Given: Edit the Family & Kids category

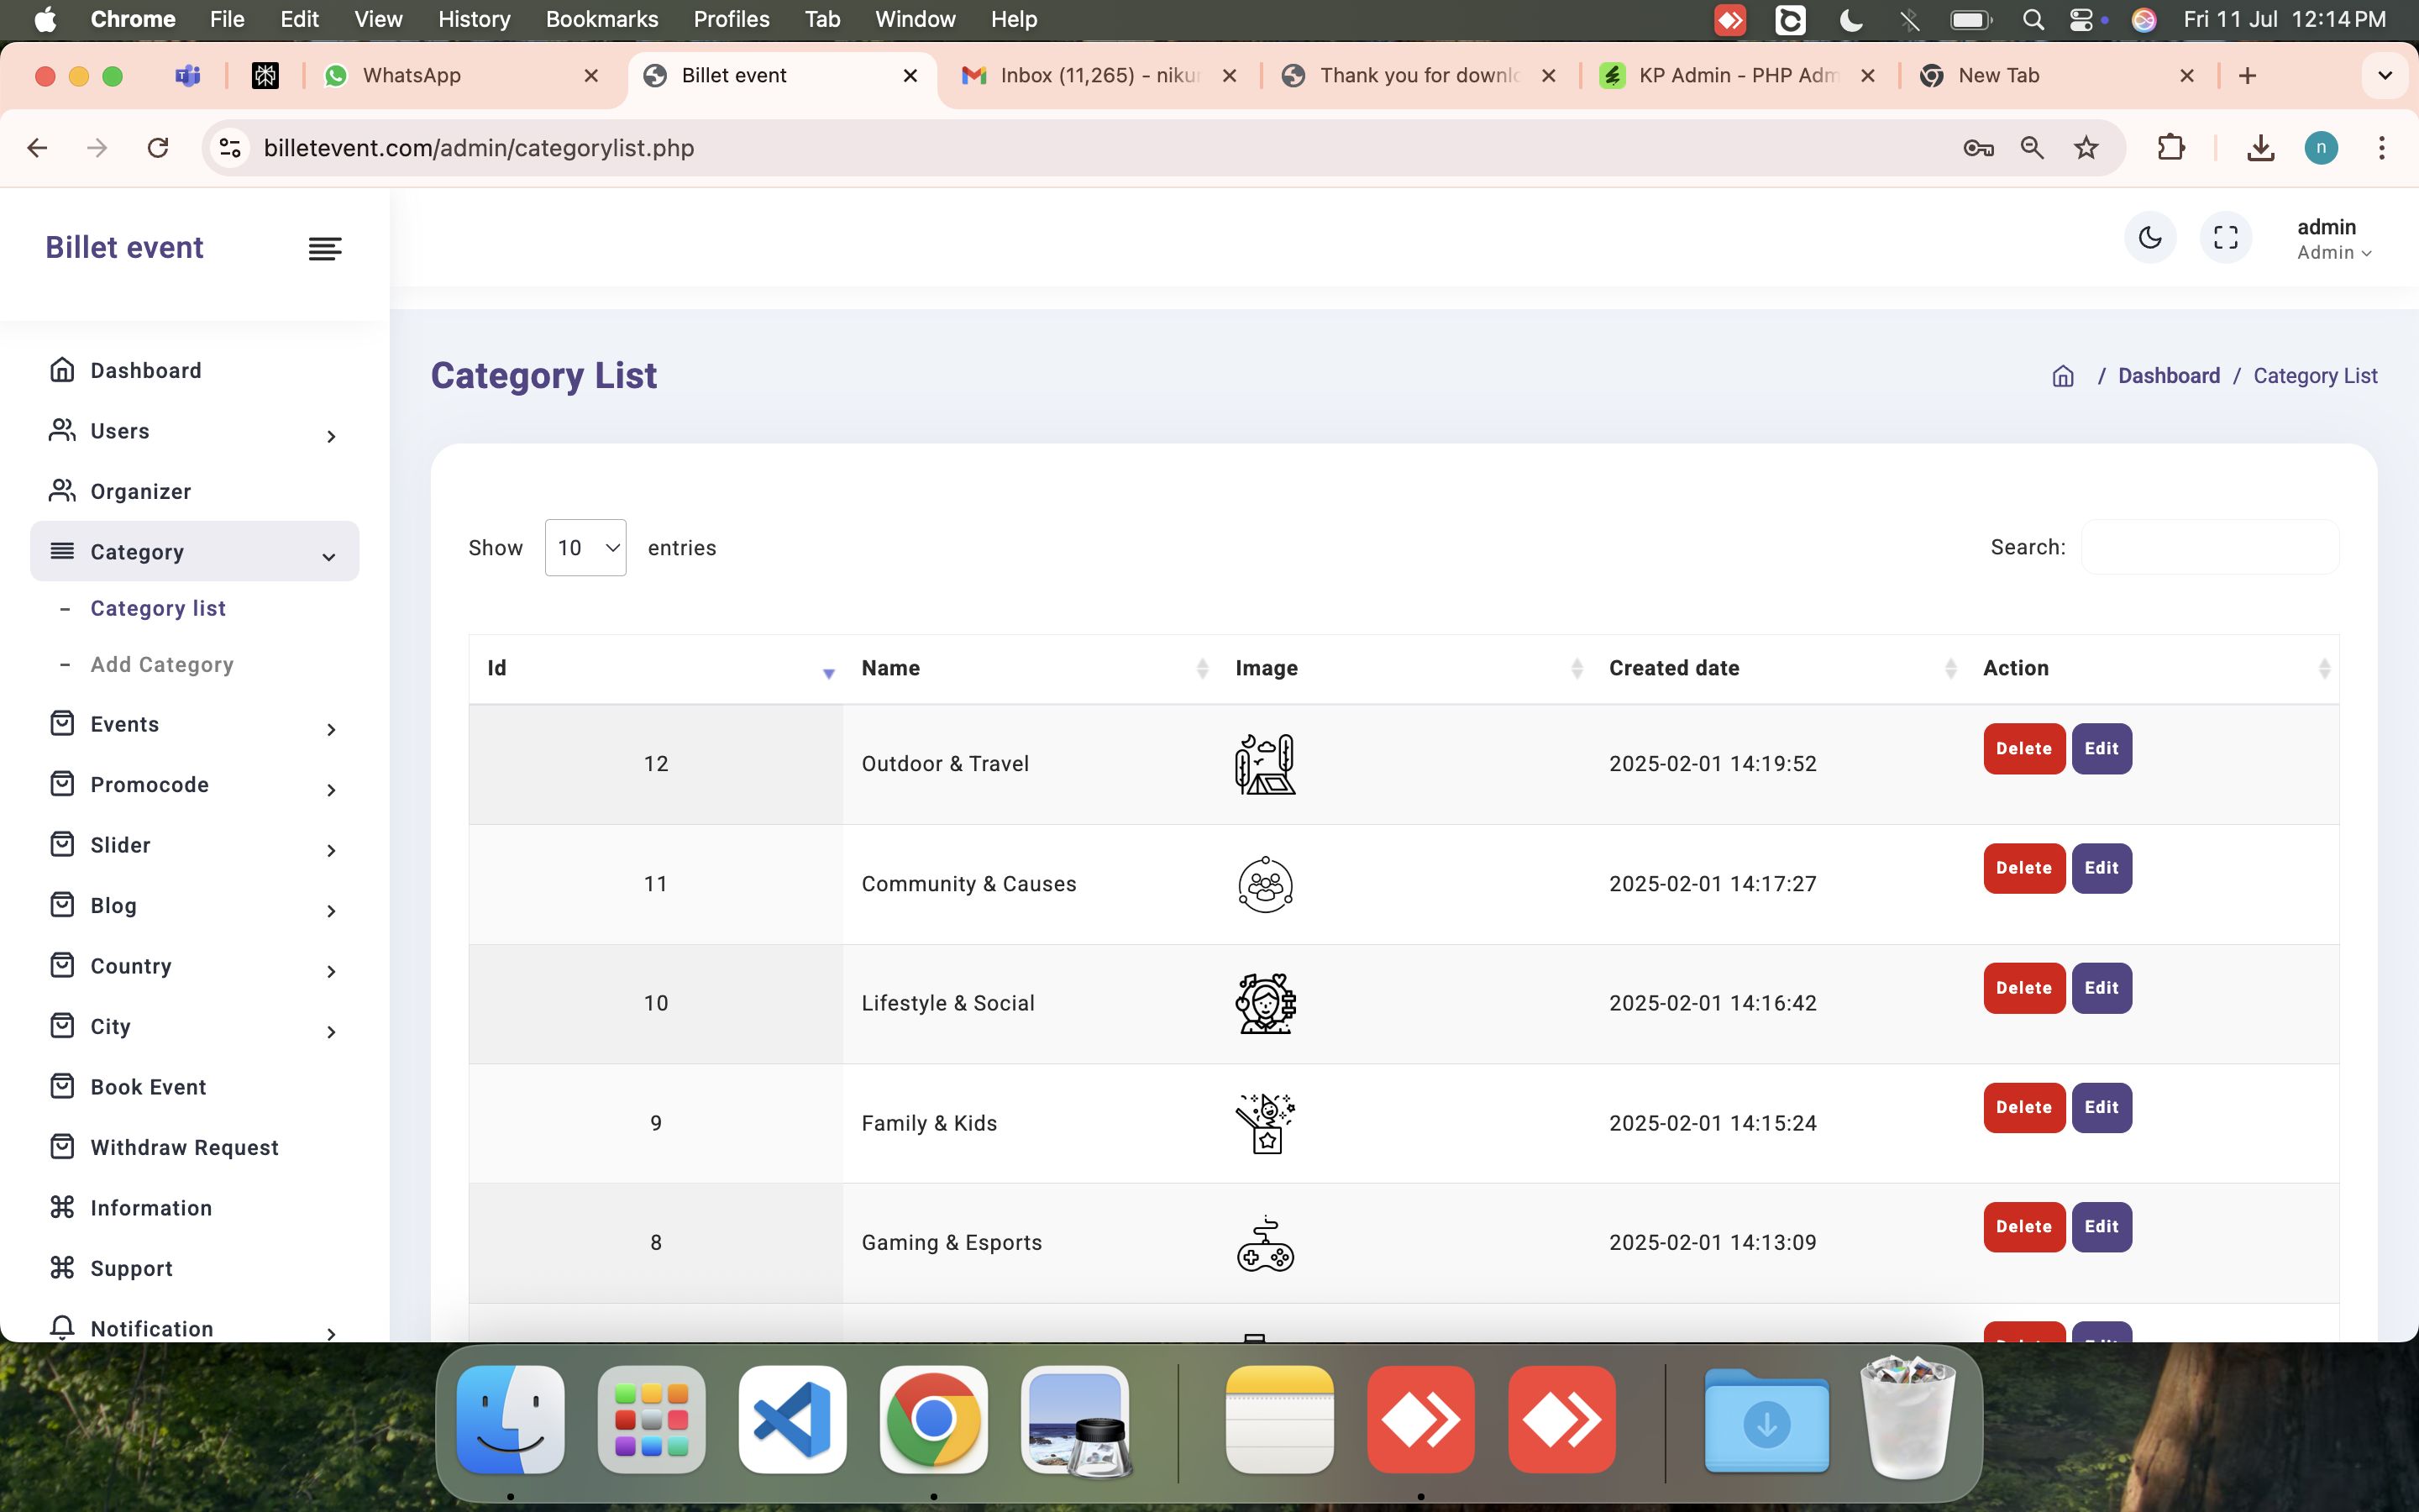Looking at the screenshot, I should pos(2100,1107).
